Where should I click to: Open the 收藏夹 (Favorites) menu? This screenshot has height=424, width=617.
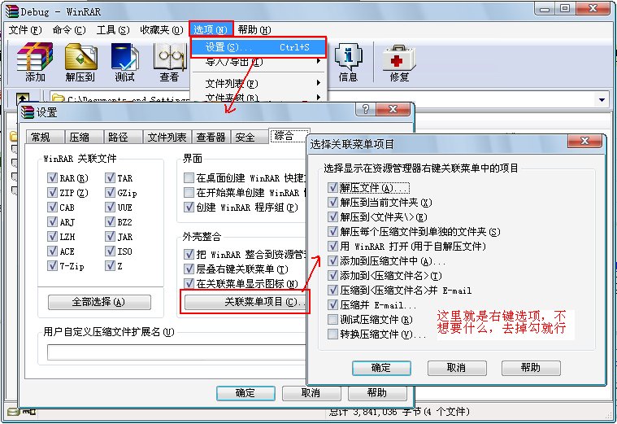pyautogui.click(x=162, y=30)
